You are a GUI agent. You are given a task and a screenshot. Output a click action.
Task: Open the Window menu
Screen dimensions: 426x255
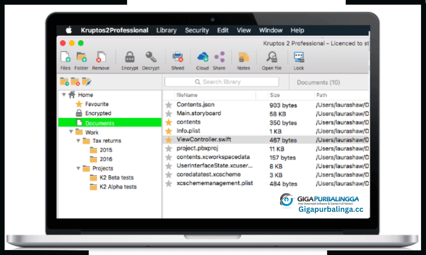point(271,30)
